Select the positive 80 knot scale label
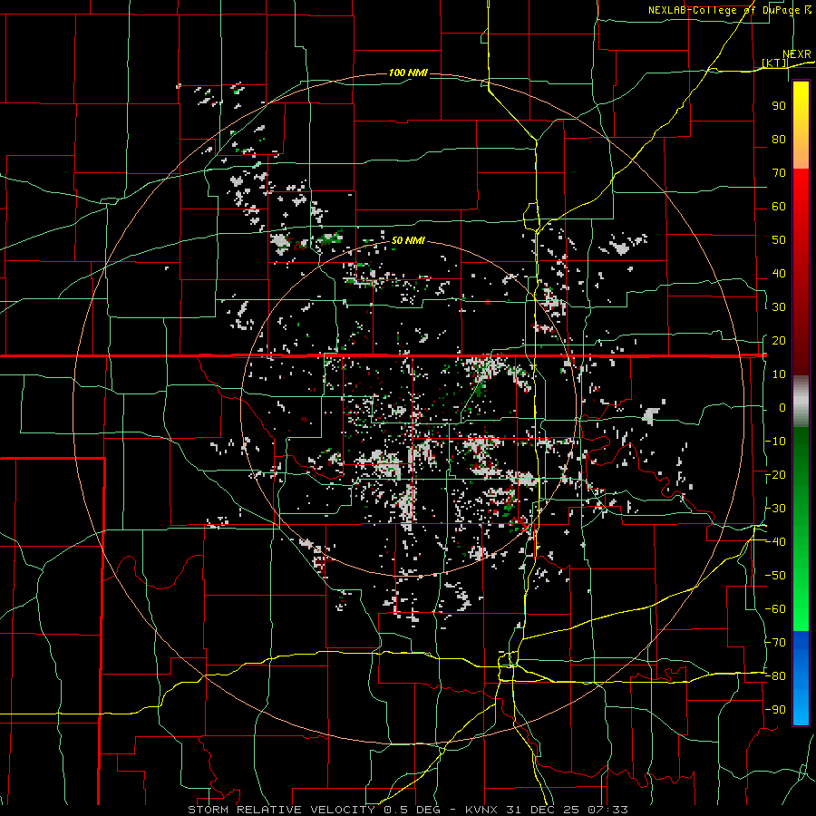Screen dimensions: 816x816 point(779,139)
